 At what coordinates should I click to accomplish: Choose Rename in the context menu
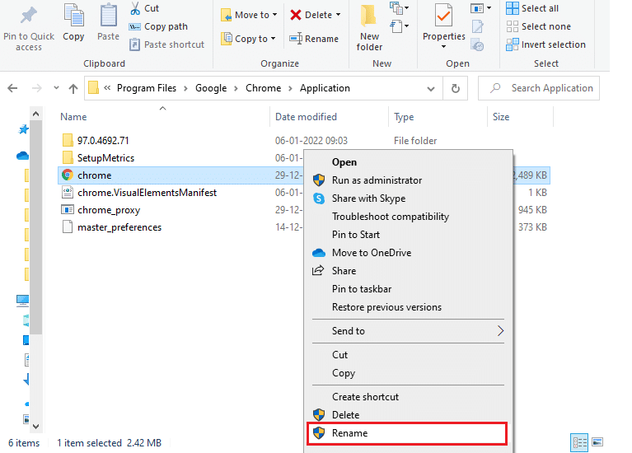(349, 433)
